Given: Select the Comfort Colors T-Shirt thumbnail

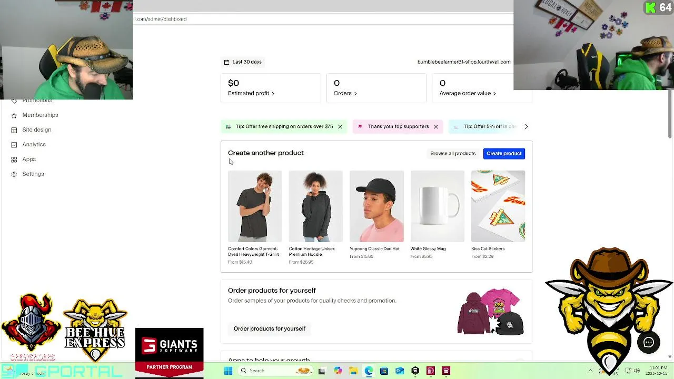Looking at the screenshot, I should 255,206.
